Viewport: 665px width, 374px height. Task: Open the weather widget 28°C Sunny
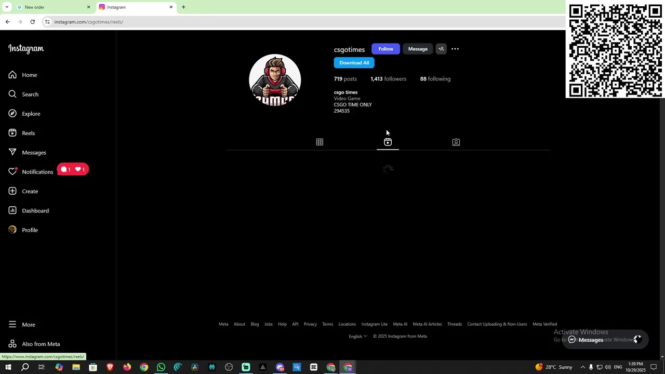click(x=554, y=367)
